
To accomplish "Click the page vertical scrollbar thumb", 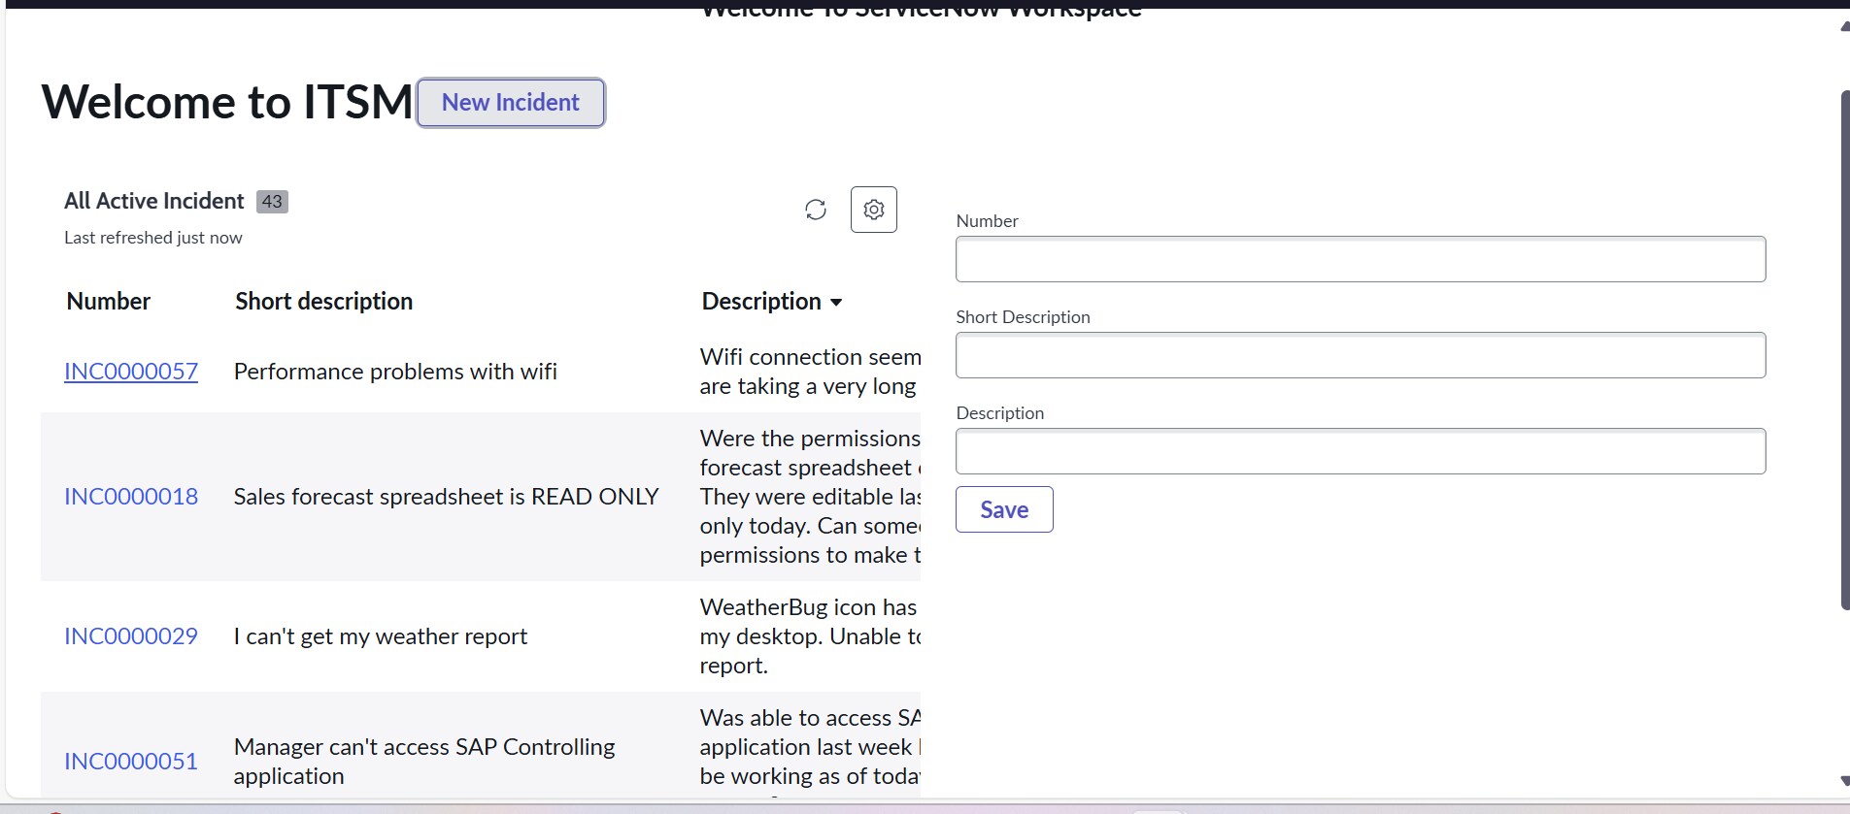I will 1845,349.
